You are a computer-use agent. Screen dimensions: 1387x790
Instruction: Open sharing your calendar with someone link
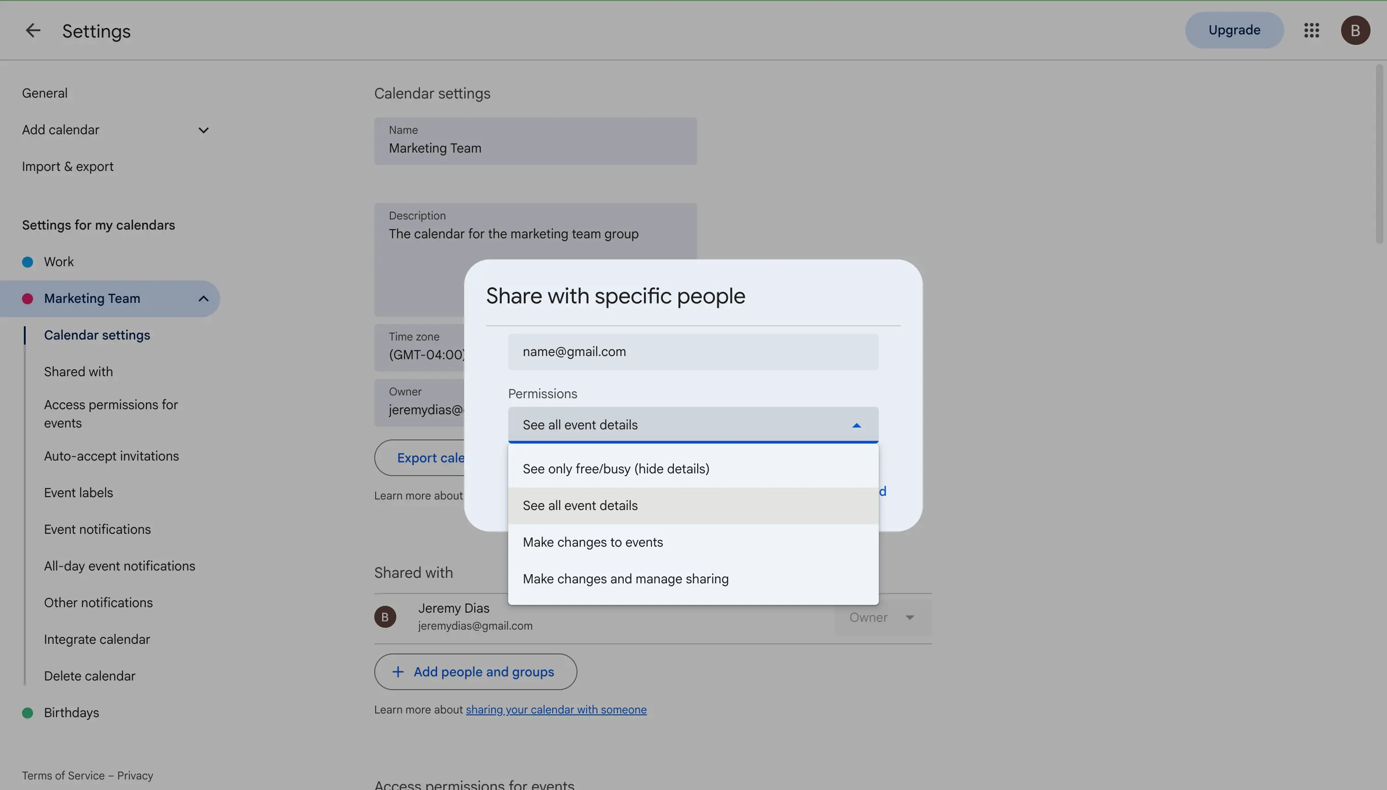point(556,710)
